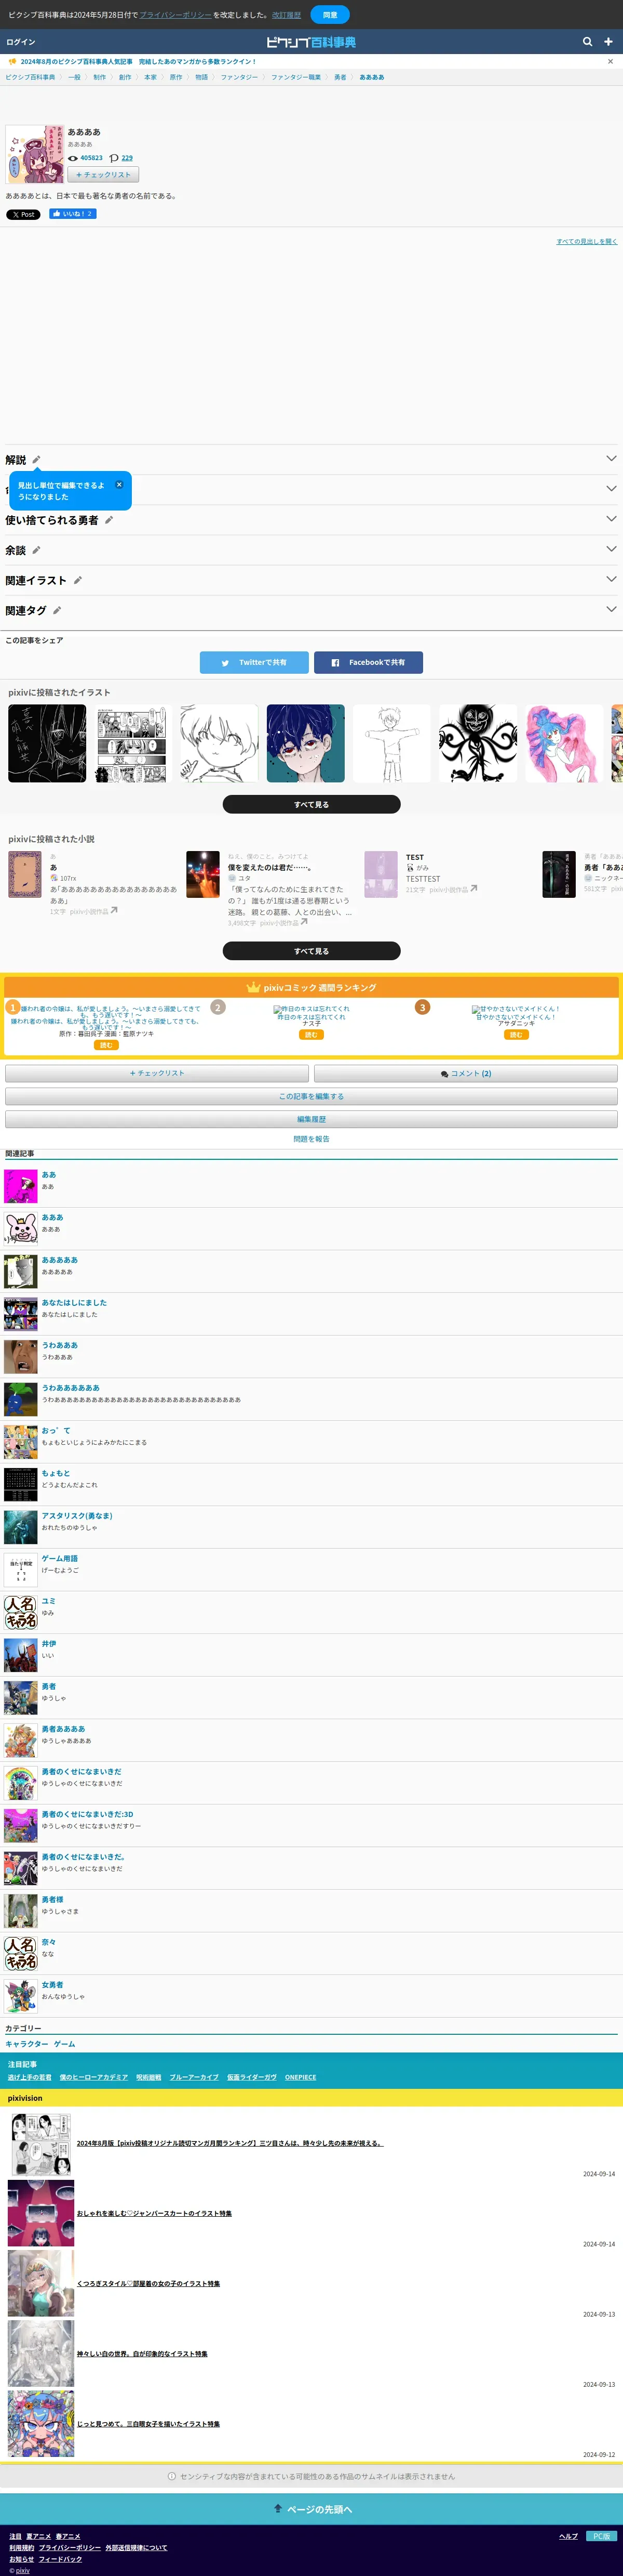Click この記事を編集する button
This screenshot has width=623, height=2576.
tap(311, 1096)
